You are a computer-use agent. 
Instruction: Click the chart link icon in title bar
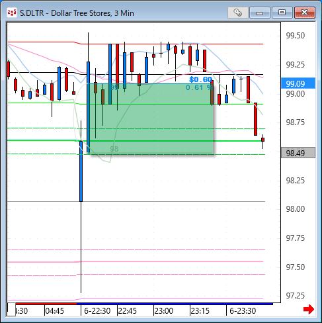click(237, 13)
